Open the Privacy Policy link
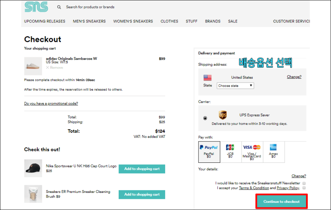The image size is (331, 210). pos(288,188)
